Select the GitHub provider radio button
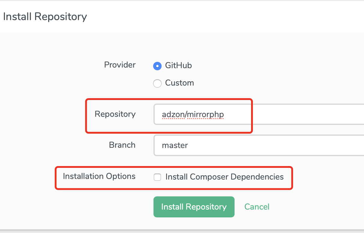Viewport: 364px width, 233px height. [157, 66]
